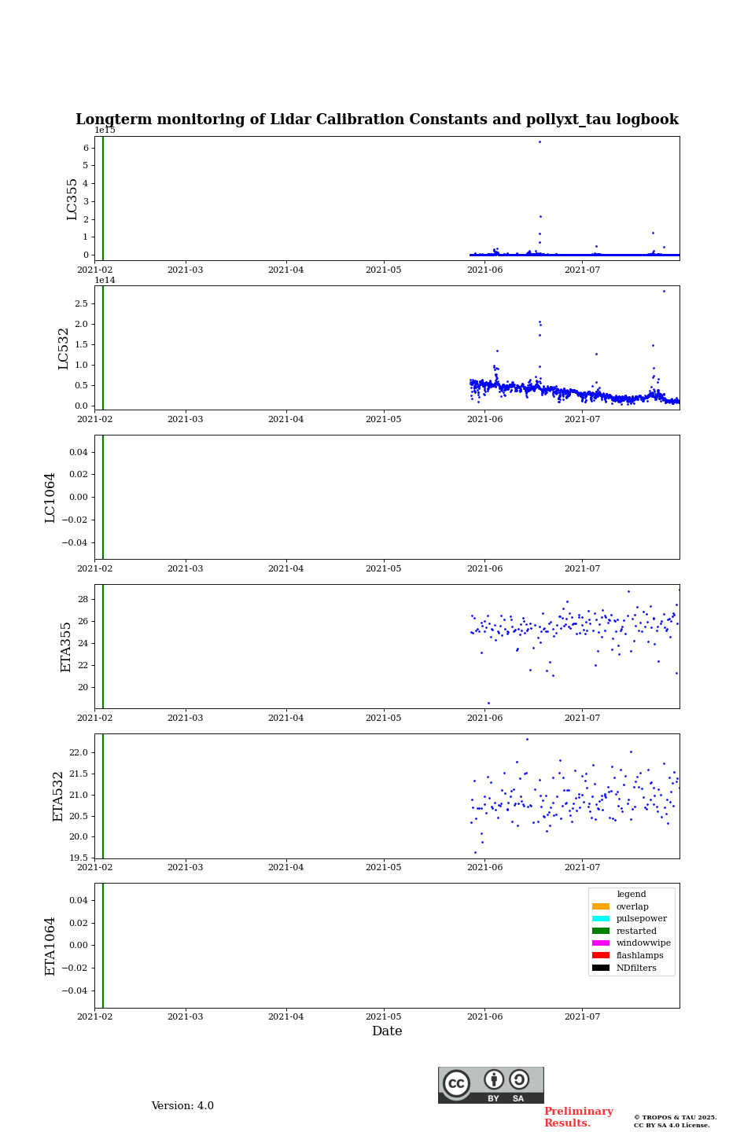Image resolution: width=755 pixels, height=1132 pixels.
Task: Click the highest outlier point in LC355 plot
Action: tap(540, 141)
